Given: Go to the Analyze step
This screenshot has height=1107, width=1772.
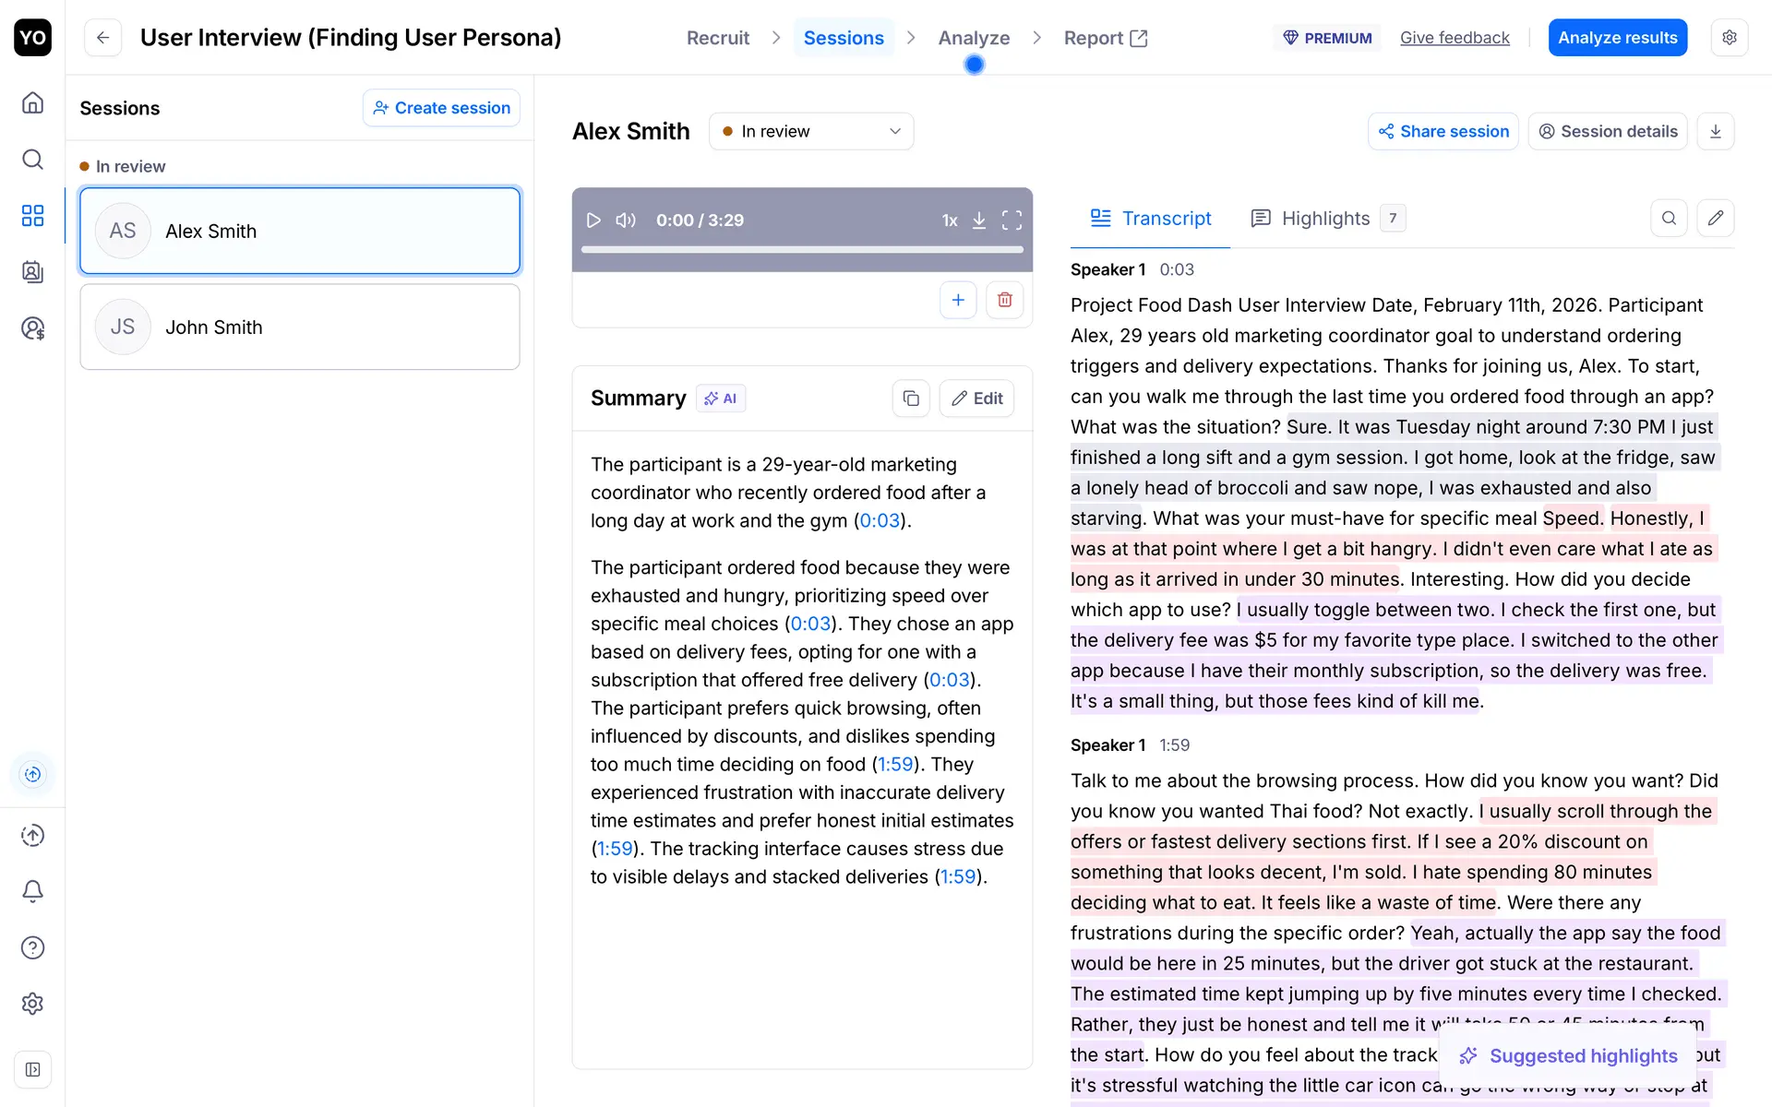Looking at the screenshot, I should (974, 38).
